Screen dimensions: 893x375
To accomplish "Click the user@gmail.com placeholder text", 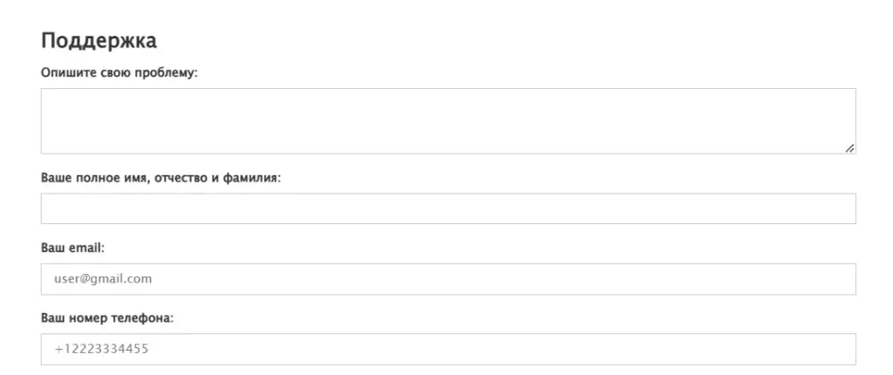I will [103, 279].
